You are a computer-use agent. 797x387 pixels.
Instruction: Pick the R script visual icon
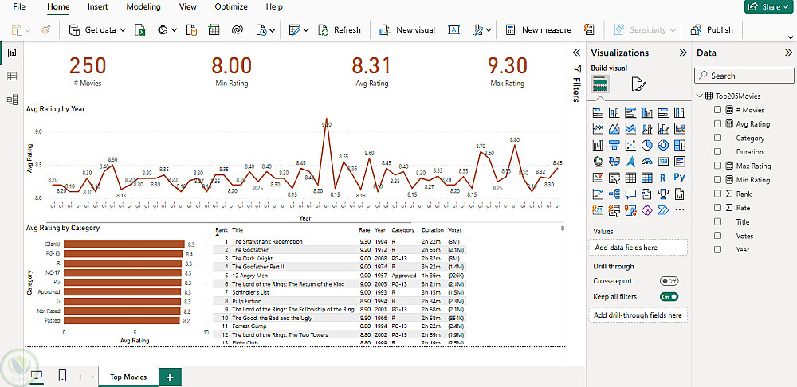click(x=663, y=178)
